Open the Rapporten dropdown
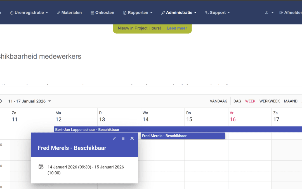302x189 pixels. pos(138,12)
